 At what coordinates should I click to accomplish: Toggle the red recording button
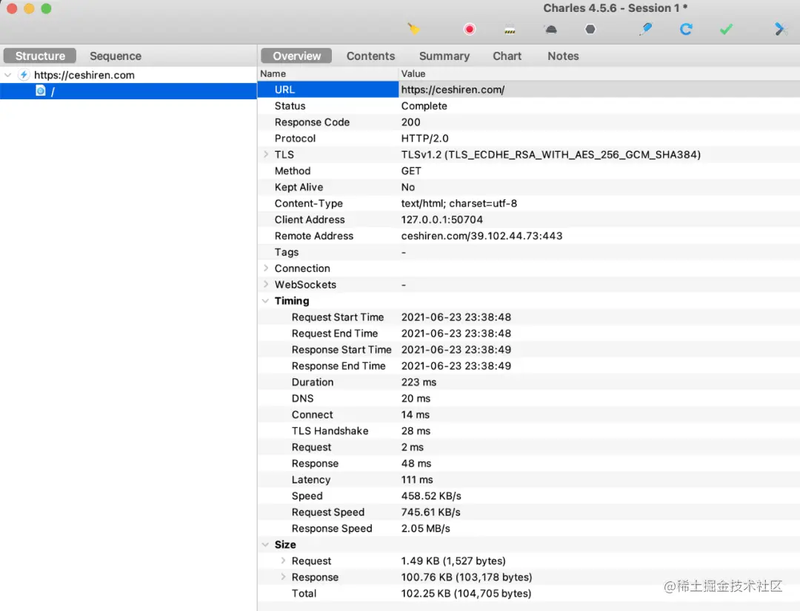[470, 29]
